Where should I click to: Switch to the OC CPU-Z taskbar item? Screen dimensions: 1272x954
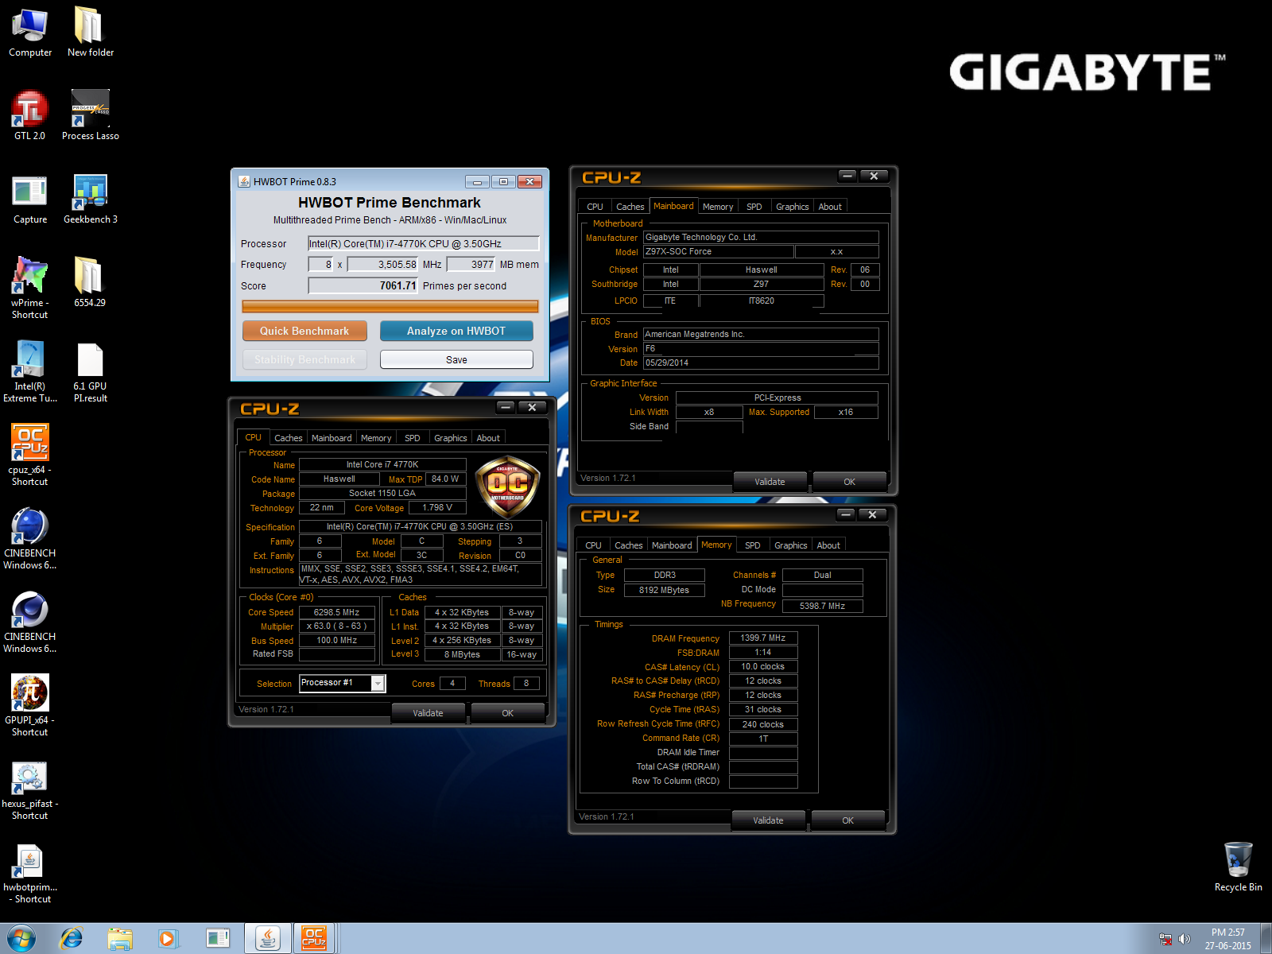315,939
